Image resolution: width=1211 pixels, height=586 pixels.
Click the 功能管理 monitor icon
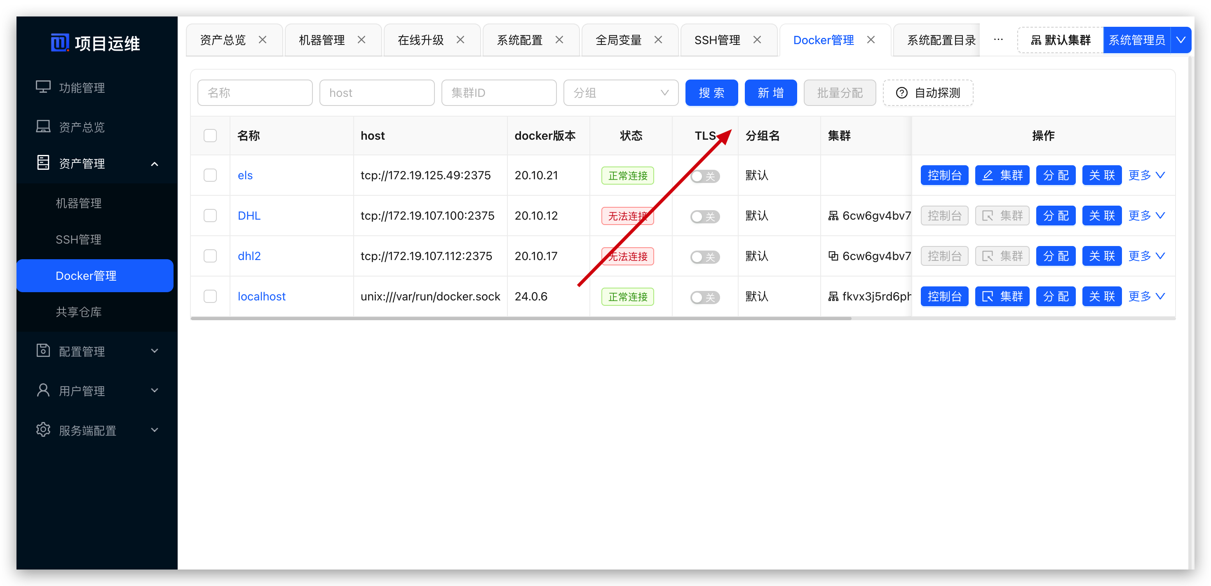click(43, 87)
